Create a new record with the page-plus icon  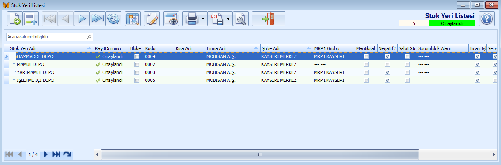click(15, 19)
